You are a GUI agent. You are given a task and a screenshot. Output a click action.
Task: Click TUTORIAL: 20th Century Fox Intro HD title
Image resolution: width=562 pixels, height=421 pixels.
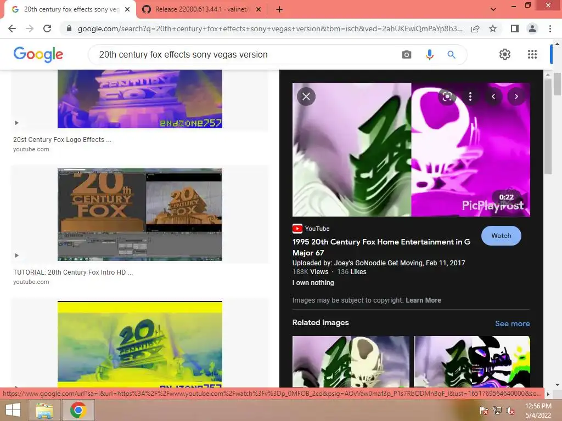click(x=73, y=272)
